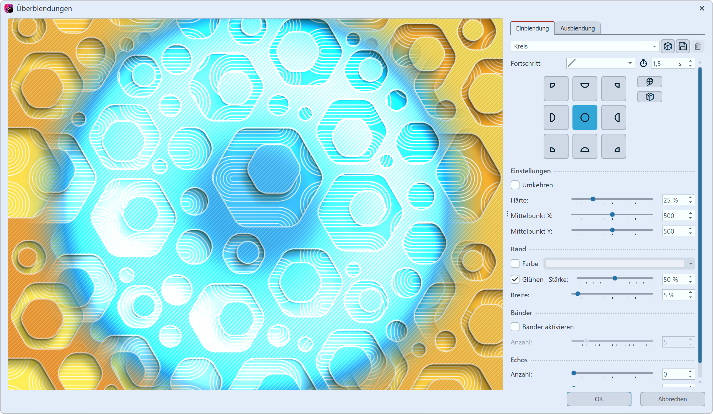Click the delete preset trash icon
713x414 pixels.
697,46
